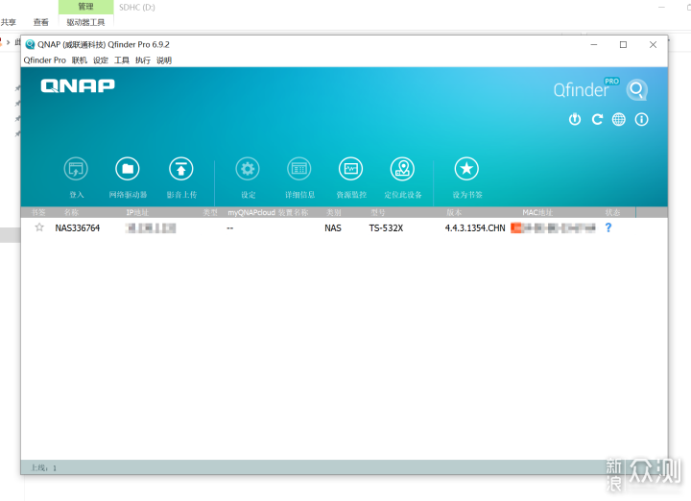Click the Login (登入) toolbar icon
This screenshot has width=691, height=501.
[76, 169]
